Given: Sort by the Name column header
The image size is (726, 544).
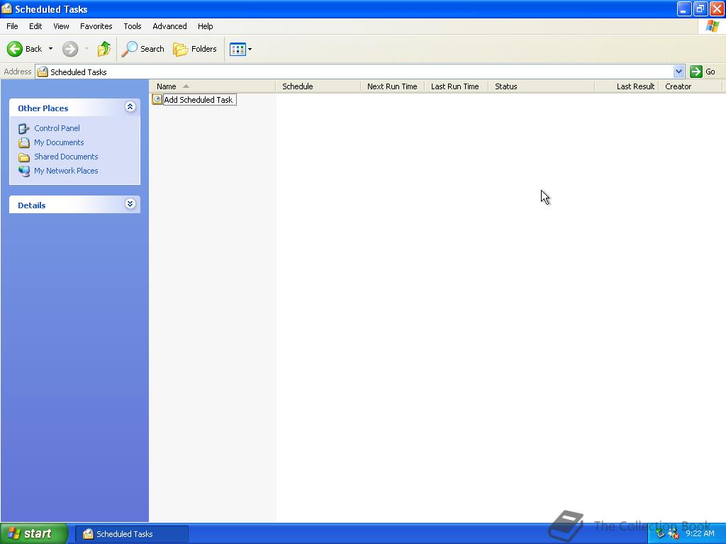Looking at the screenshot, I should click(213, 86).
